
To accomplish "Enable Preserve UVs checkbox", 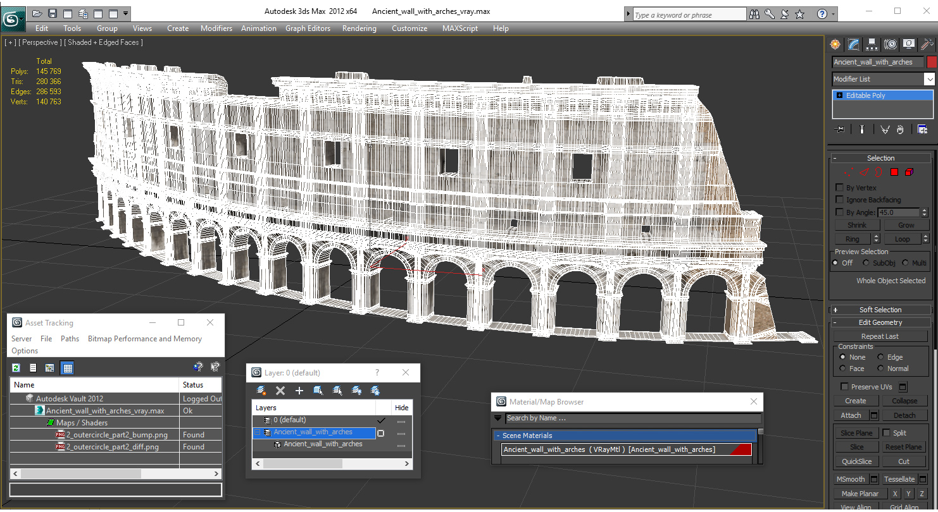I will (x=844, y=387).
